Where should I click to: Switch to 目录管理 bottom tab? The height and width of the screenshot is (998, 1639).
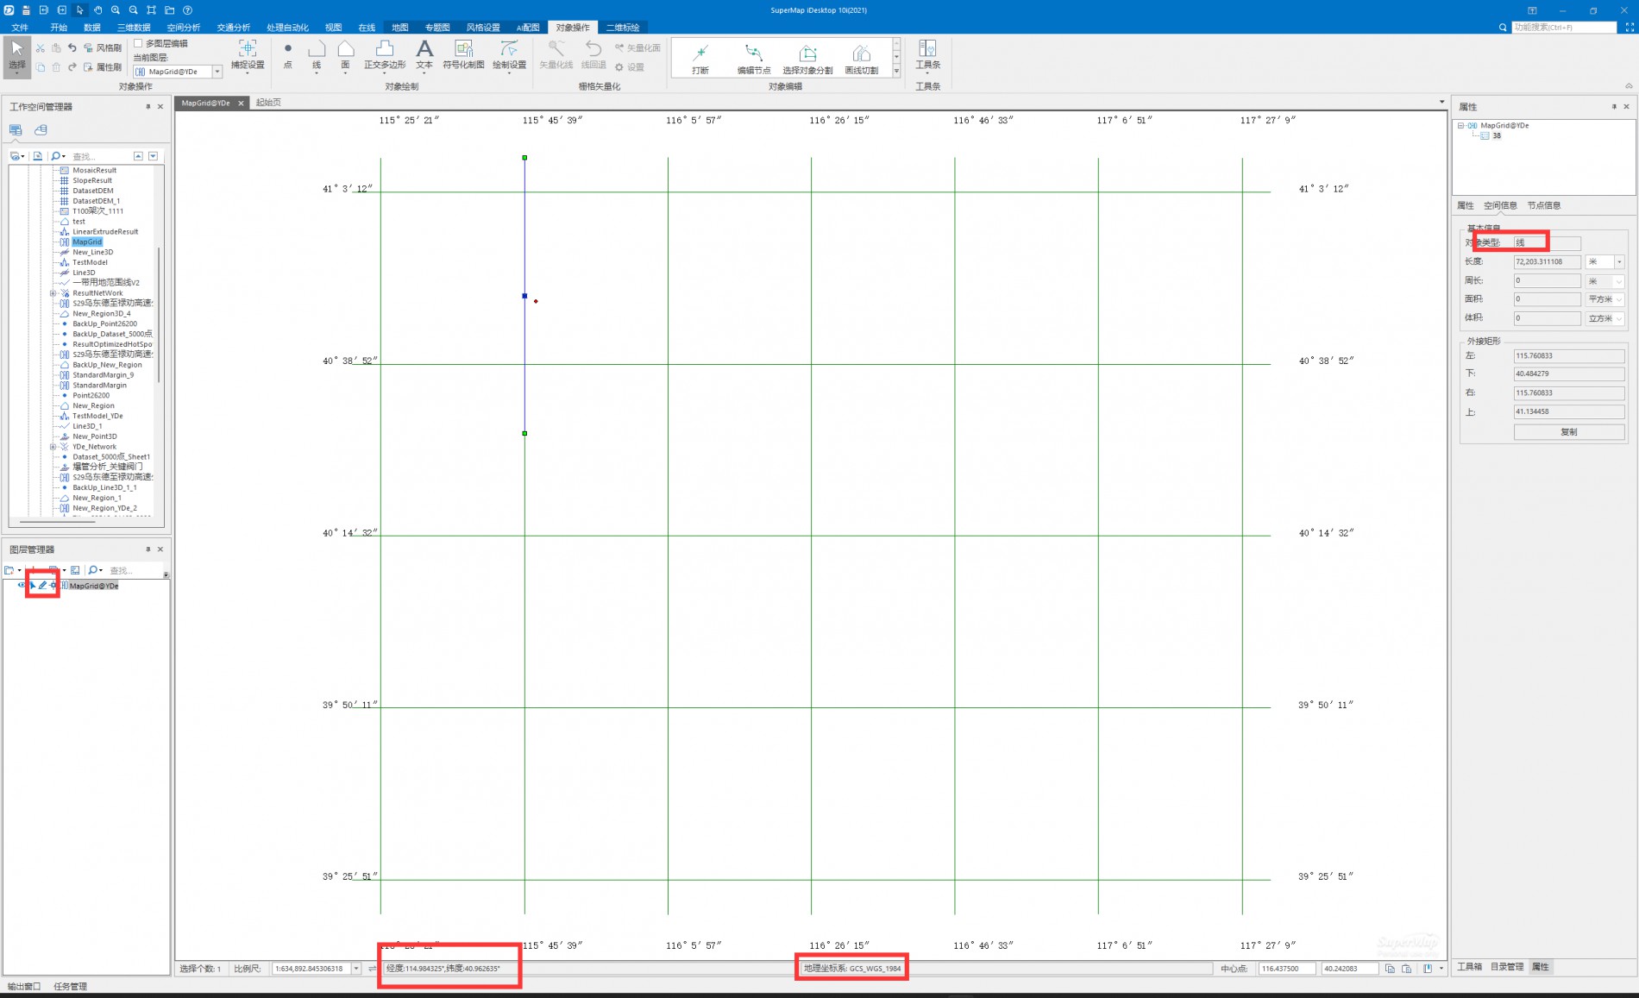[x=1507, y=967]
